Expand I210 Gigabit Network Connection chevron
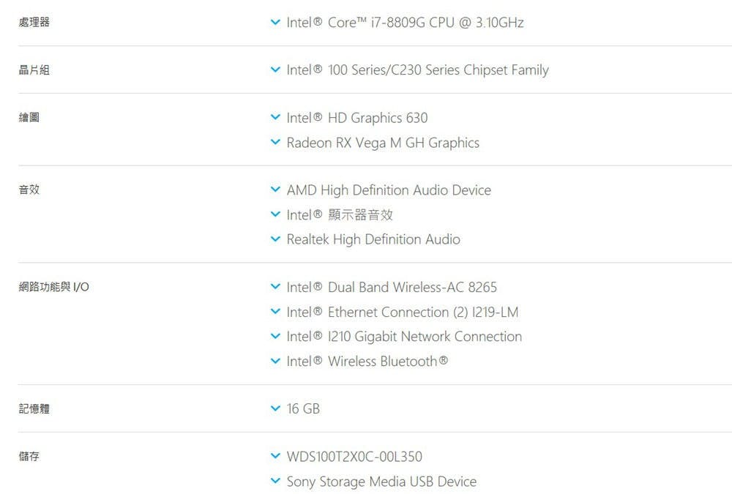The height and width of the screenshot is (494, 732). point(275,337)
